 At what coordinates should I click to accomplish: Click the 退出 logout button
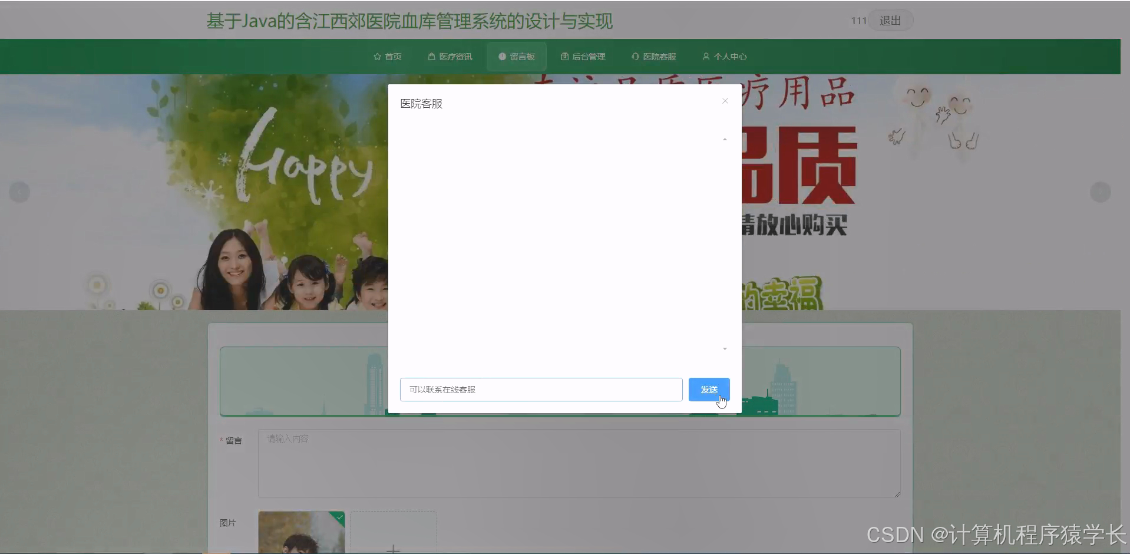(x=890, y=19)
